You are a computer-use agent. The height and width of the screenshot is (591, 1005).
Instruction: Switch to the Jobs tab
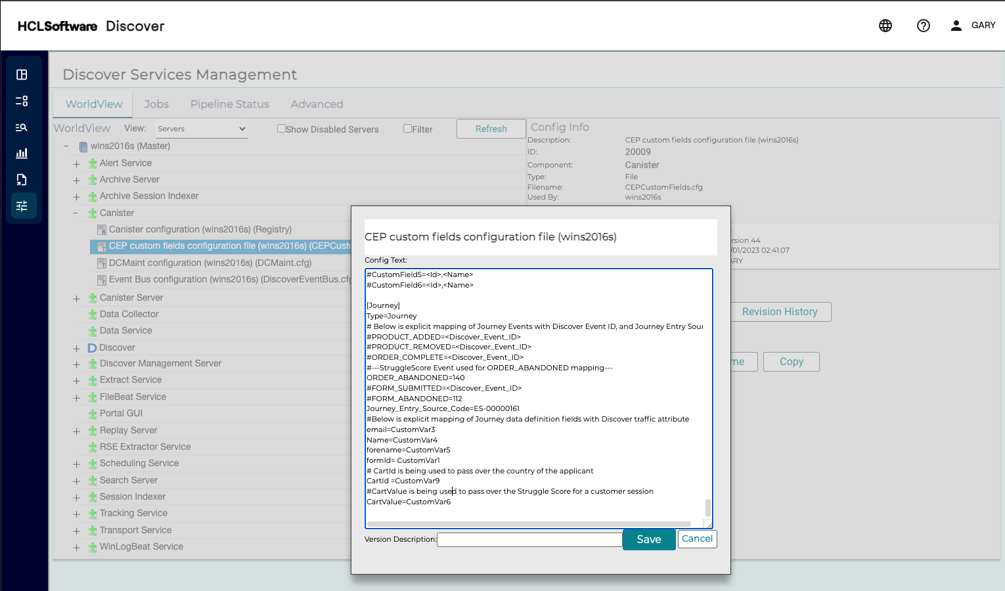coord(156,104)
